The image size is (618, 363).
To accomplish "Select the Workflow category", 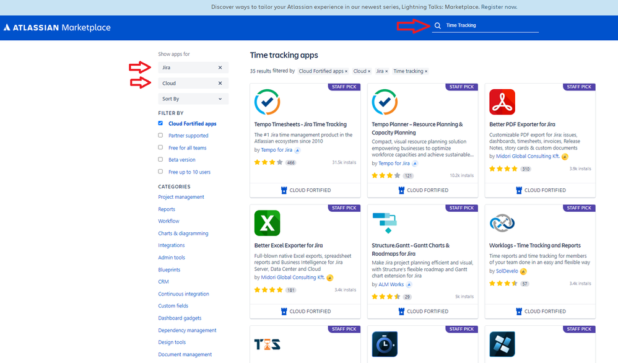I will (168, 221).
